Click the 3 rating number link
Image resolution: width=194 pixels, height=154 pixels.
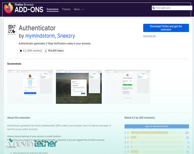[x=125, y=142]
